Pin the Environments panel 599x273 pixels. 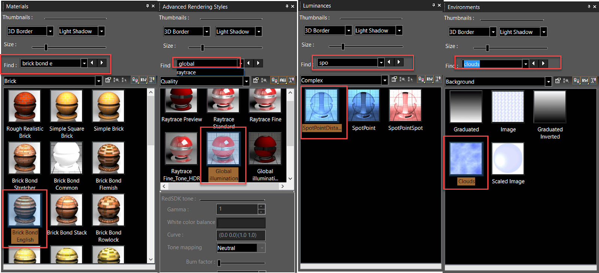point(589,7)
